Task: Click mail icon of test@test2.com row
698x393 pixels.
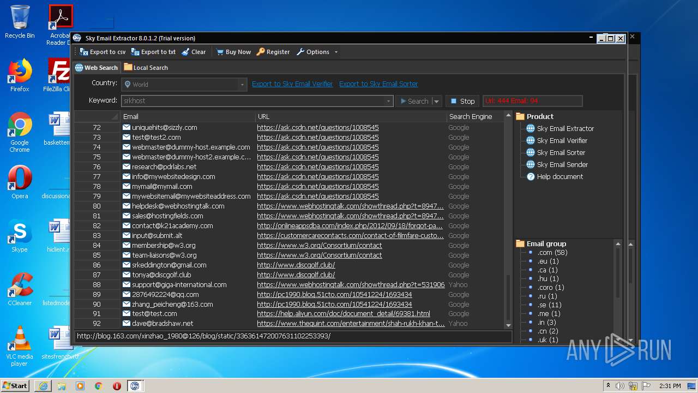Action: coord(127,137)
